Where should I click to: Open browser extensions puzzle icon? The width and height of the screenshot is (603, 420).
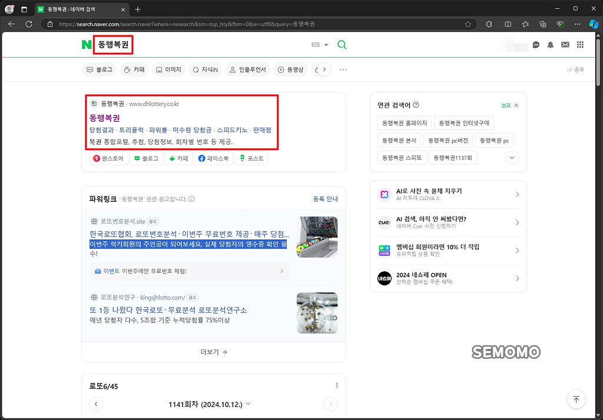point(489,24)
